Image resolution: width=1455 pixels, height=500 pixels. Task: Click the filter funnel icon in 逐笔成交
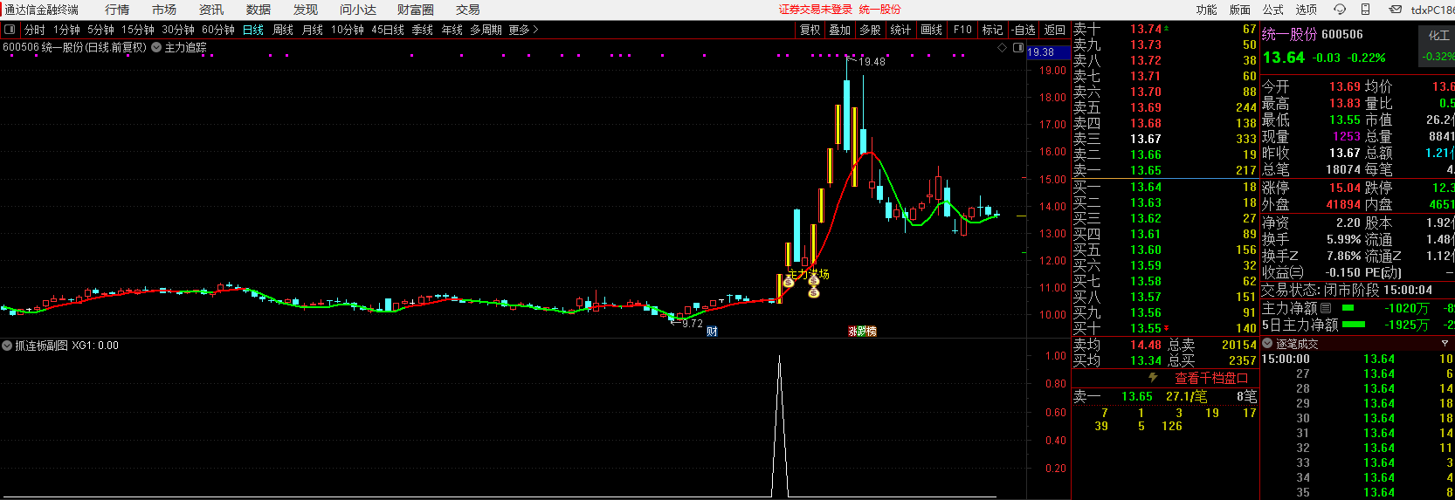click(1445, 344)
